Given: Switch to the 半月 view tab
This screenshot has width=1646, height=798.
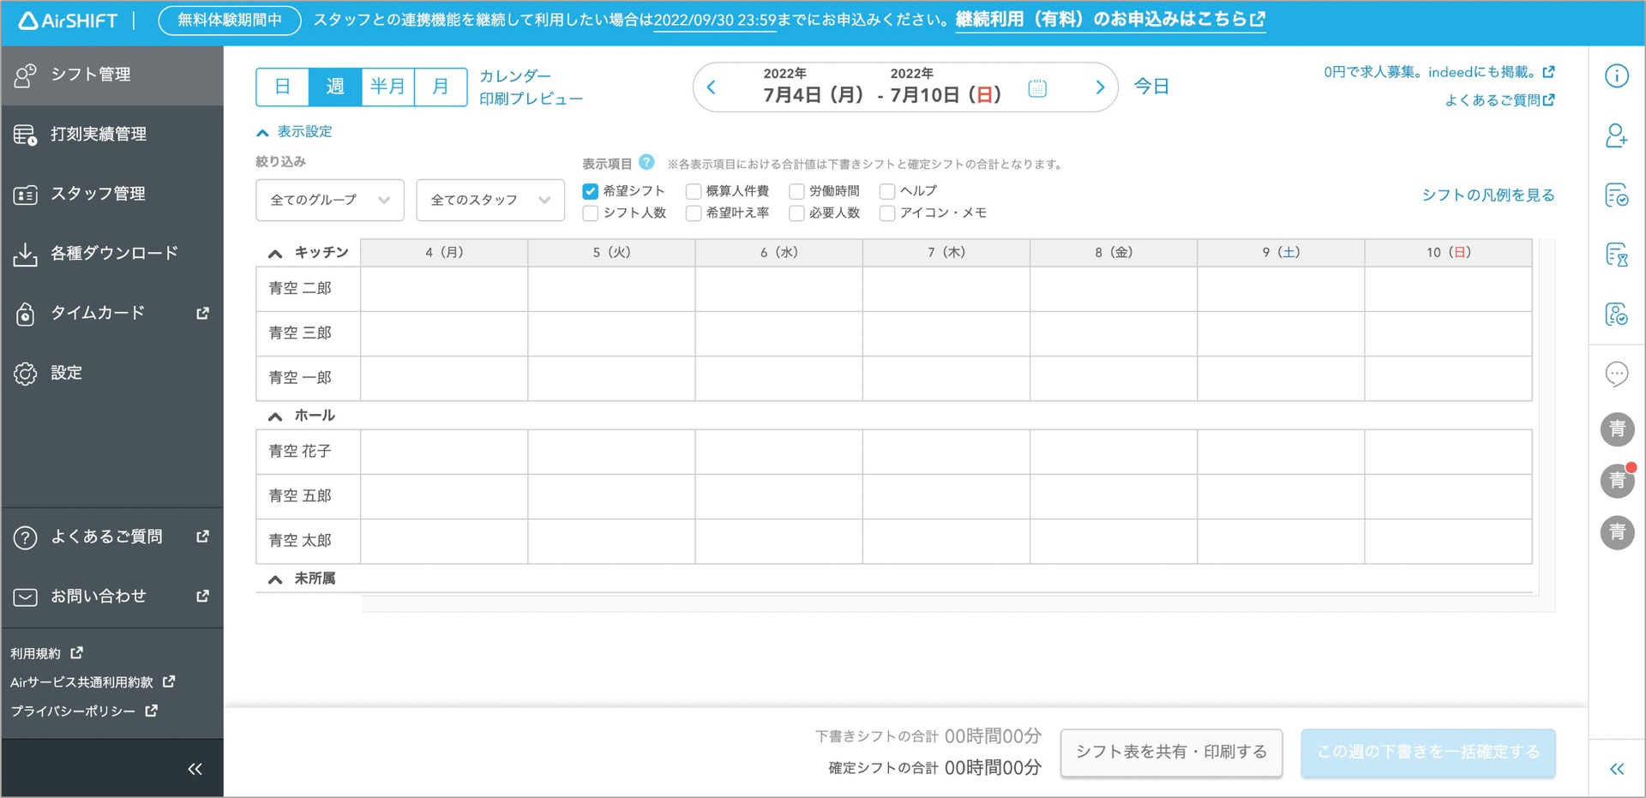Looking at the screenshot, I should 387,87.
